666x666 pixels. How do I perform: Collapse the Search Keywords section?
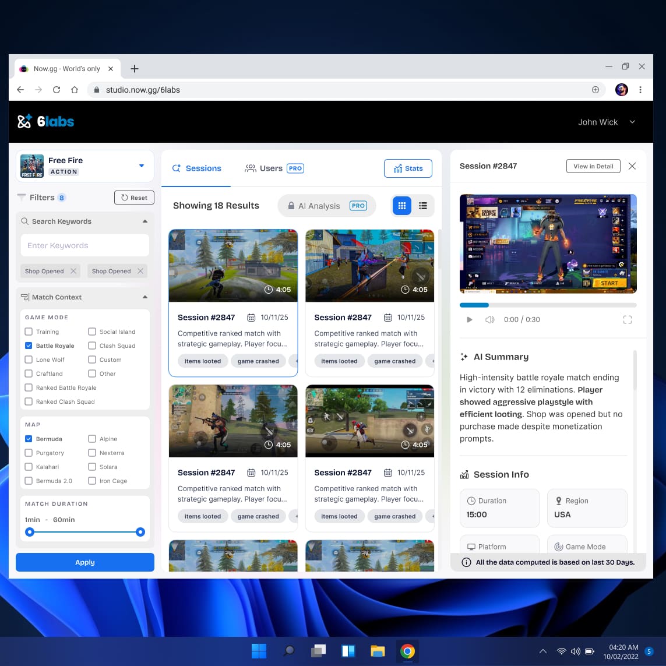[x=145, y=221]
